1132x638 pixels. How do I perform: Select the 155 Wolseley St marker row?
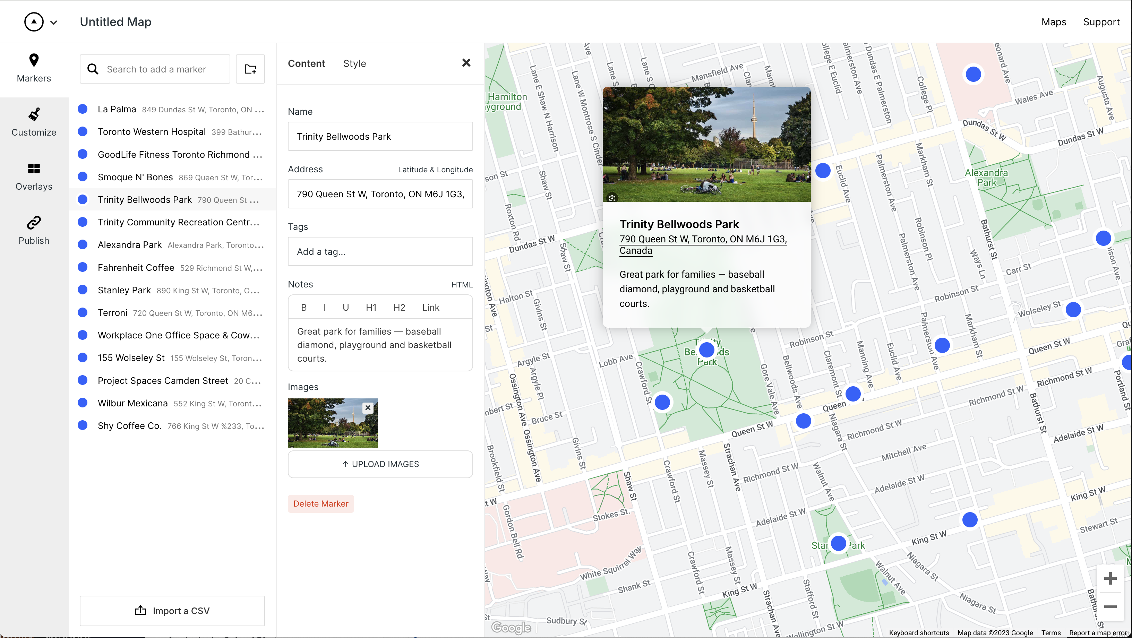tap(172, 358)
